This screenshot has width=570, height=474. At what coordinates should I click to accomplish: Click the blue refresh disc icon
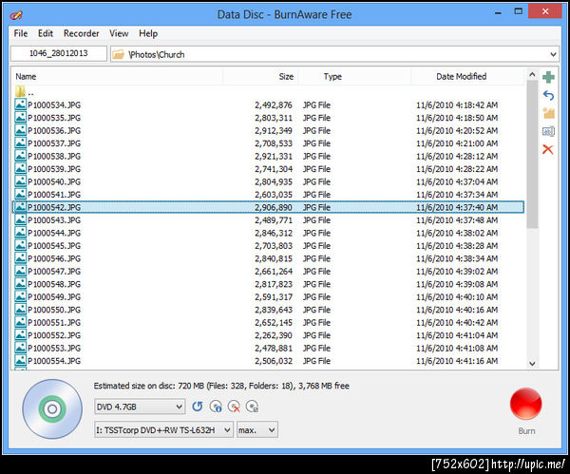tap(198, 406)
